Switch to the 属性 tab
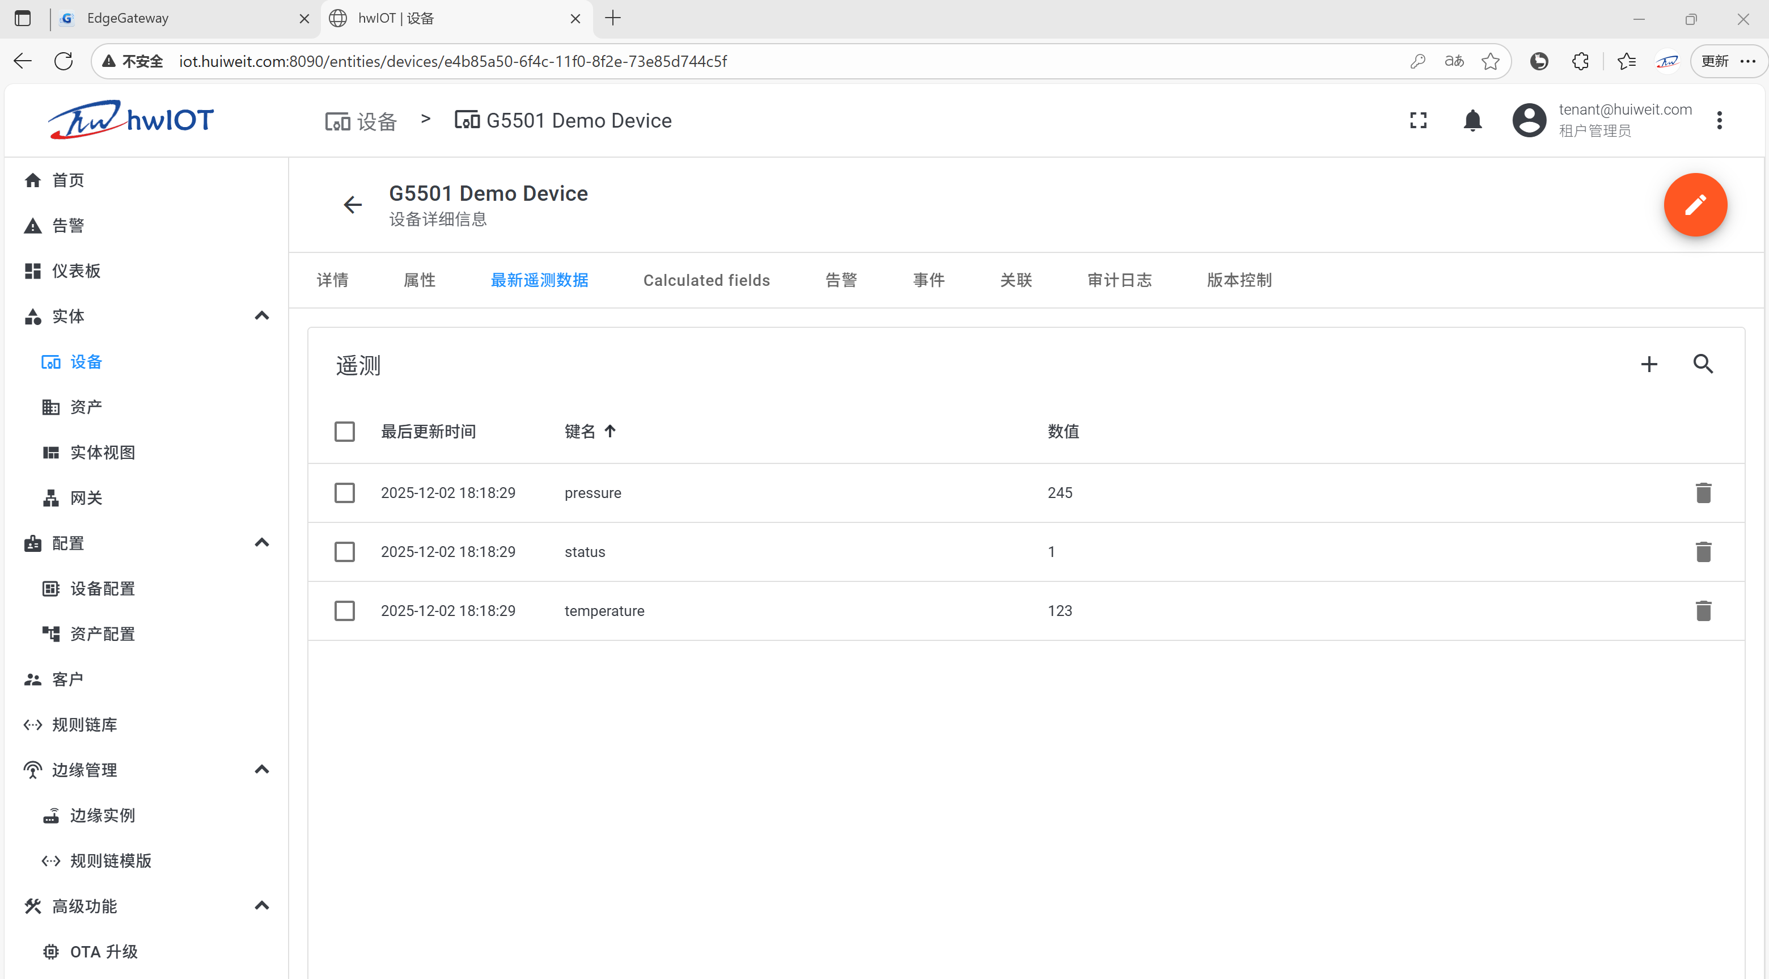This screenshot has height=979, width=1769. [x=419, y=280]
